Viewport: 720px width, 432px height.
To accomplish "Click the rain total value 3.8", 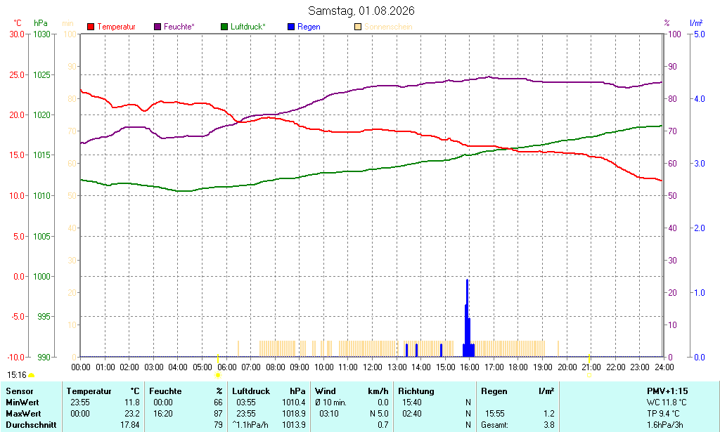I will pyautogui.click(x=548, y=425).
